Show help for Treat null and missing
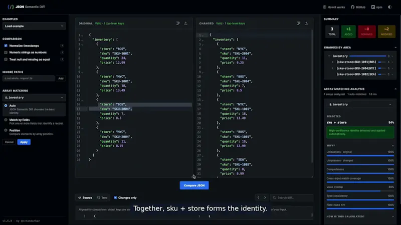This screenshot has width=401, height=225. click(62, 59)
